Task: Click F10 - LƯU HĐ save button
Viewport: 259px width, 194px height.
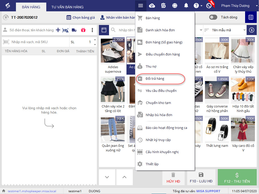Action: point(201,177)
